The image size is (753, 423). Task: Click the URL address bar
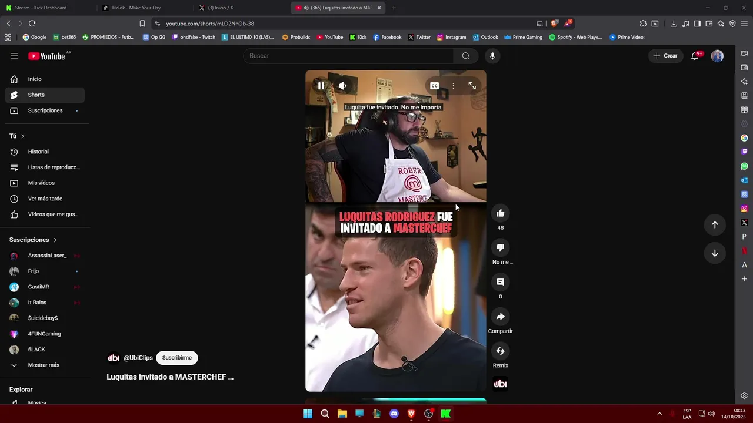(x=347, y=23)
